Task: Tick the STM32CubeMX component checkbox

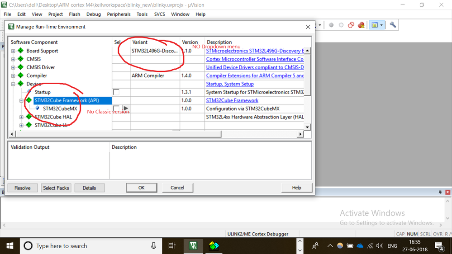Action: point(116,108)
